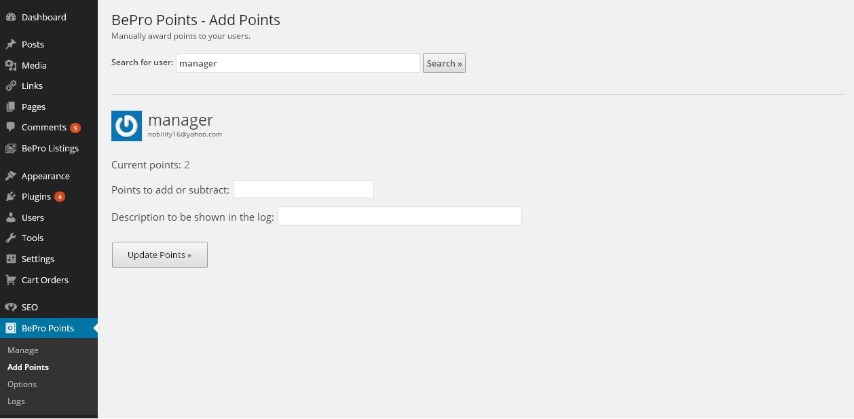Click the Links chain icon
Viewport: 854px width, 419px height.
[11, 86]
